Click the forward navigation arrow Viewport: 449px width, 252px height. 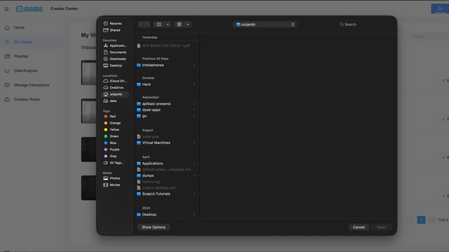(148, 24)
